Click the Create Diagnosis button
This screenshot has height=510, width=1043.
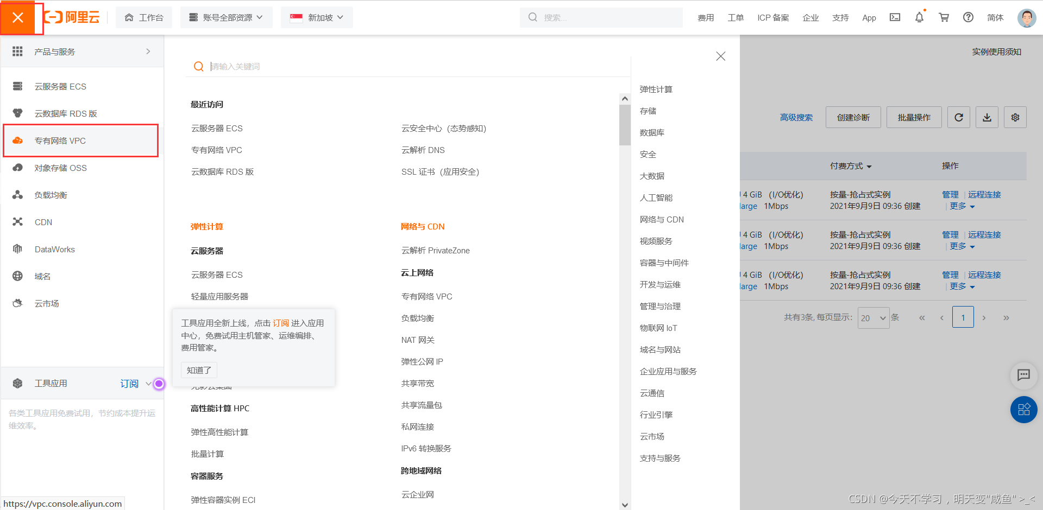(853, 117)
